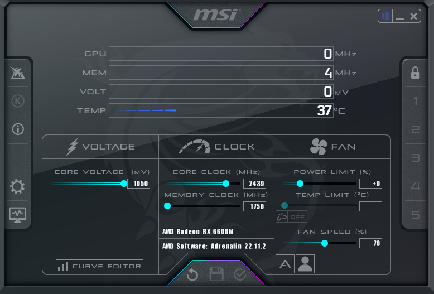The height and width of the screenshot is (294, 434).
Task: Open the information icon in sidebar
Action: pos(18,129)
